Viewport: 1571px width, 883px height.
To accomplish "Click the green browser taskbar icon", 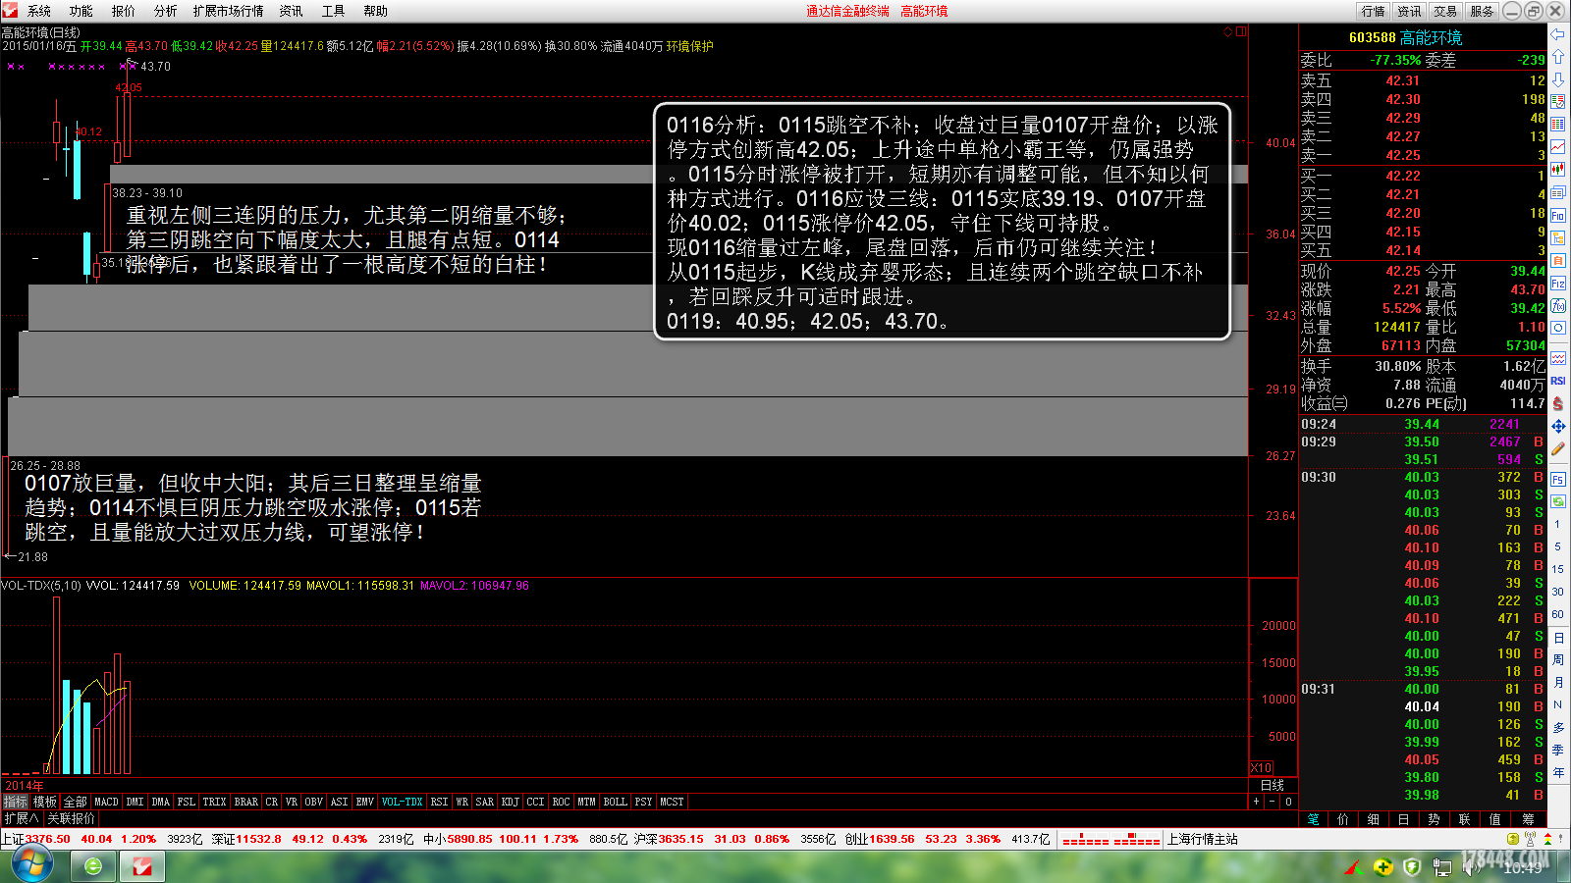I will coord(92,866).
